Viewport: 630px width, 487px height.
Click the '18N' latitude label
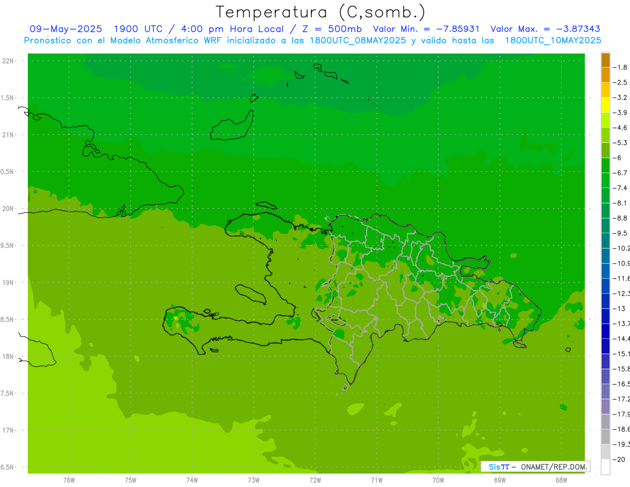pyautogui.click(x=9, y=357)
